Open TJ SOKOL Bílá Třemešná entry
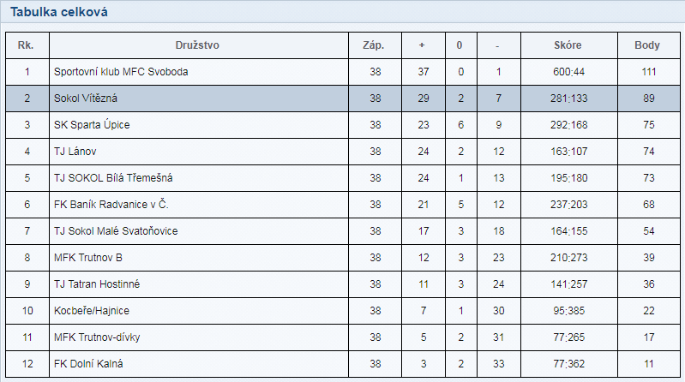 tap(113, 178)
